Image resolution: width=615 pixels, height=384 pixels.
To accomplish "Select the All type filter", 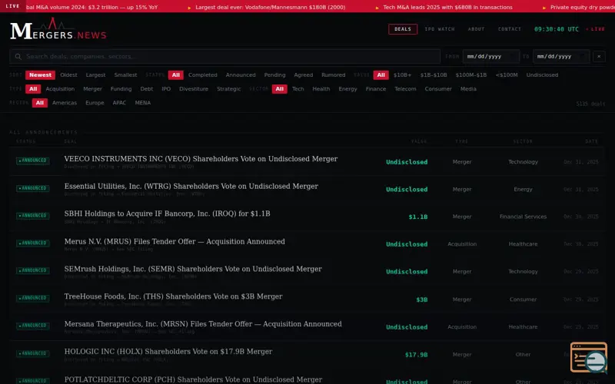I will (33, 89).
